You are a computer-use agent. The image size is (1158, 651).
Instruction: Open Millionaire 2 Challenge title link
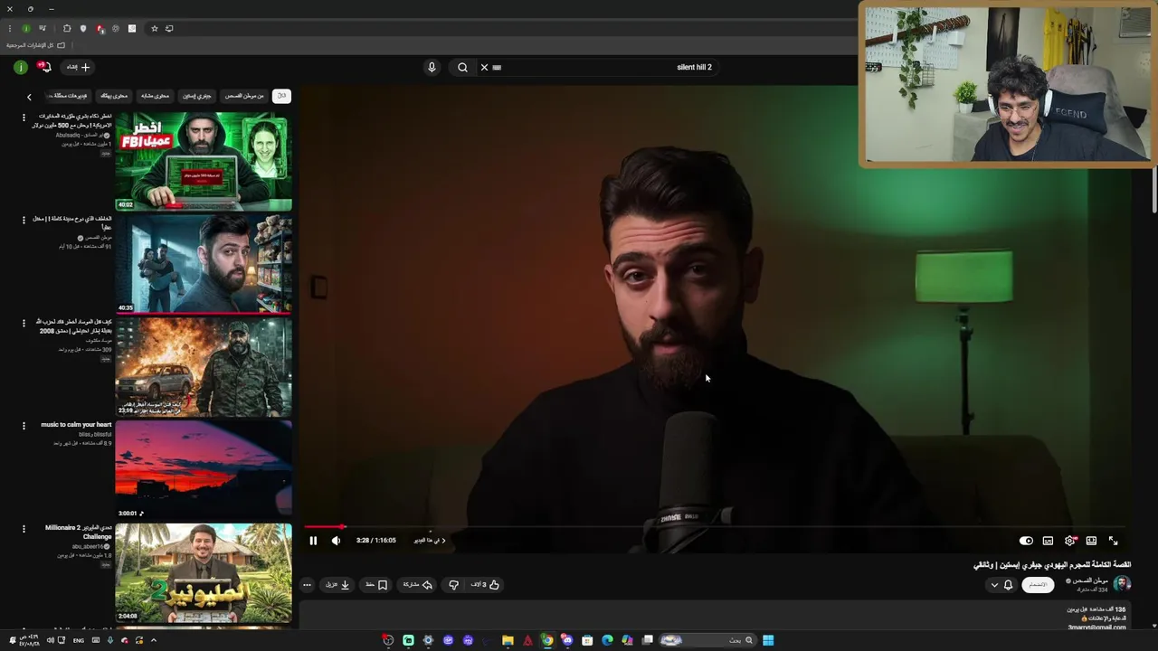click(x=79, y=533)
